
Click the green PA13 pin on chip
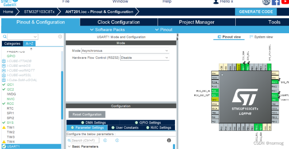click(274, 82)
